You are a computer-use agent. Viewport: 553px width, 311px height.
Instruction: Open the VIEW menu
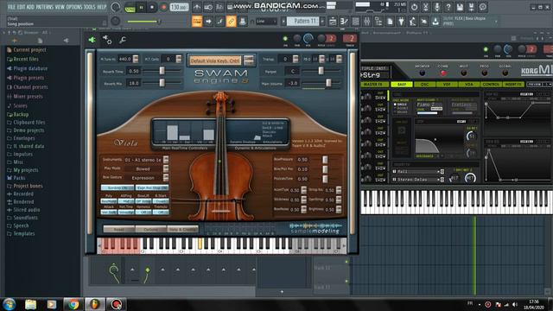[x=59, y=7]
